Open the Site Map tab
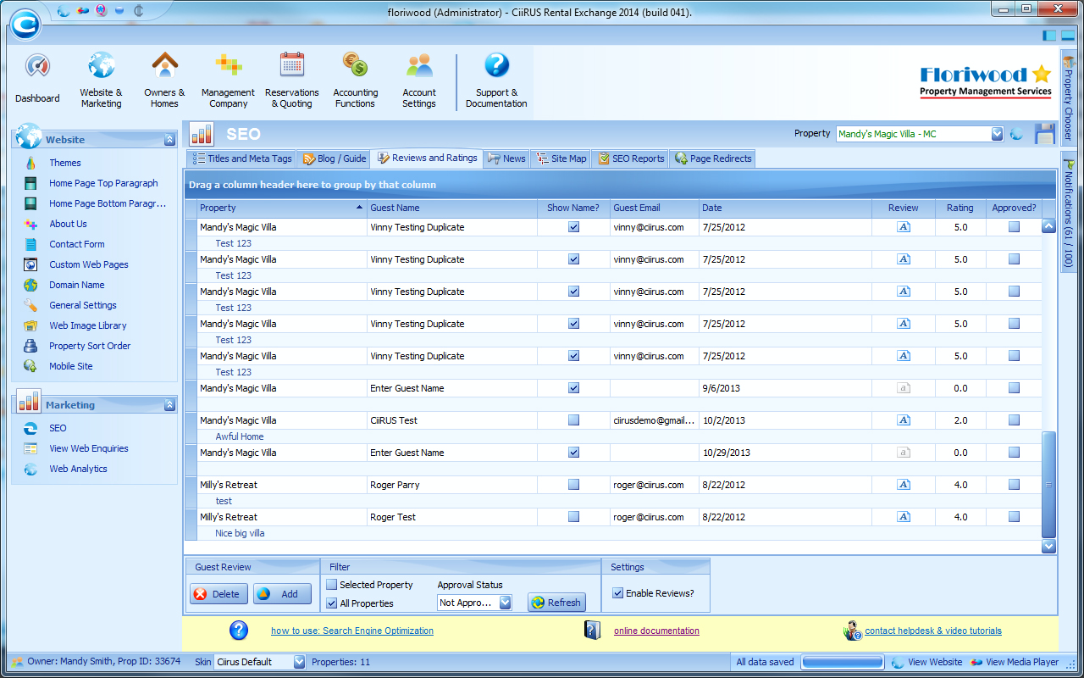This screenshot has height=678, width=1084. pos(561,158)
